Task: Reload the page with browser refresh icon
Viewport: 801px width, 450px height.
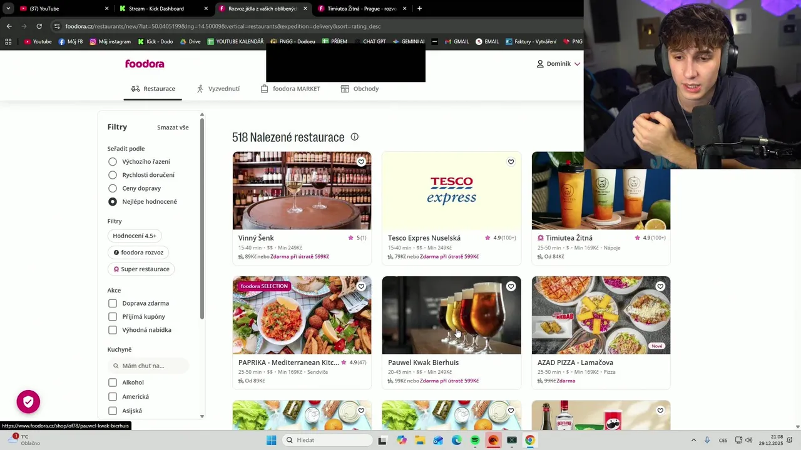Action: [39, 26]
